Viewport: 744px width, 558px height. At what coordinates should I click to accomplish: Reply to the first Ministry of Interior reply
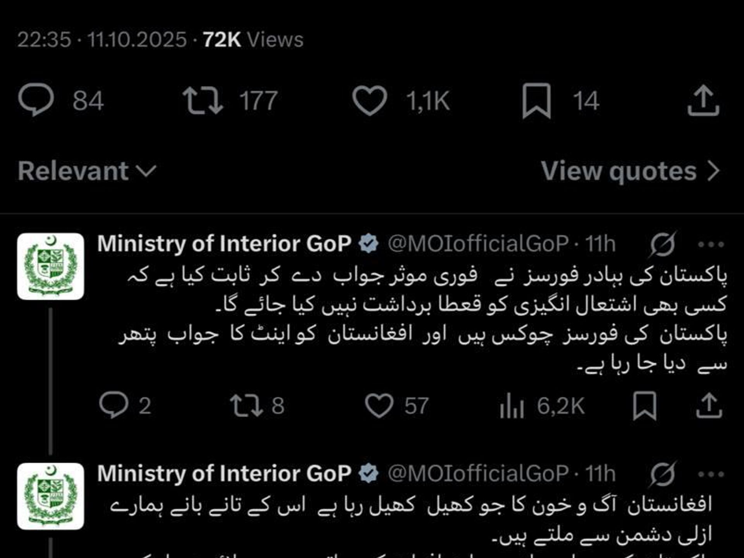pyautogui.click(x=114, y=405)
